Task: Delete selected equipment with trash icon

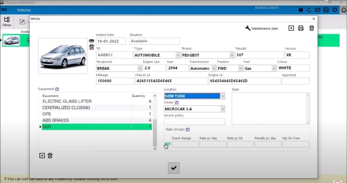Action: pos(50,156)
